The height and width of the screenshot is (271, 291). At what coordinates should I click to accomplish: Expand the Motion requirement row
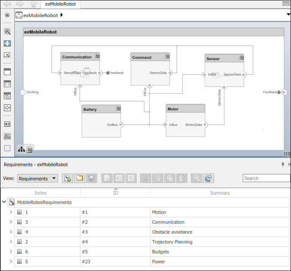pos(11,212)
